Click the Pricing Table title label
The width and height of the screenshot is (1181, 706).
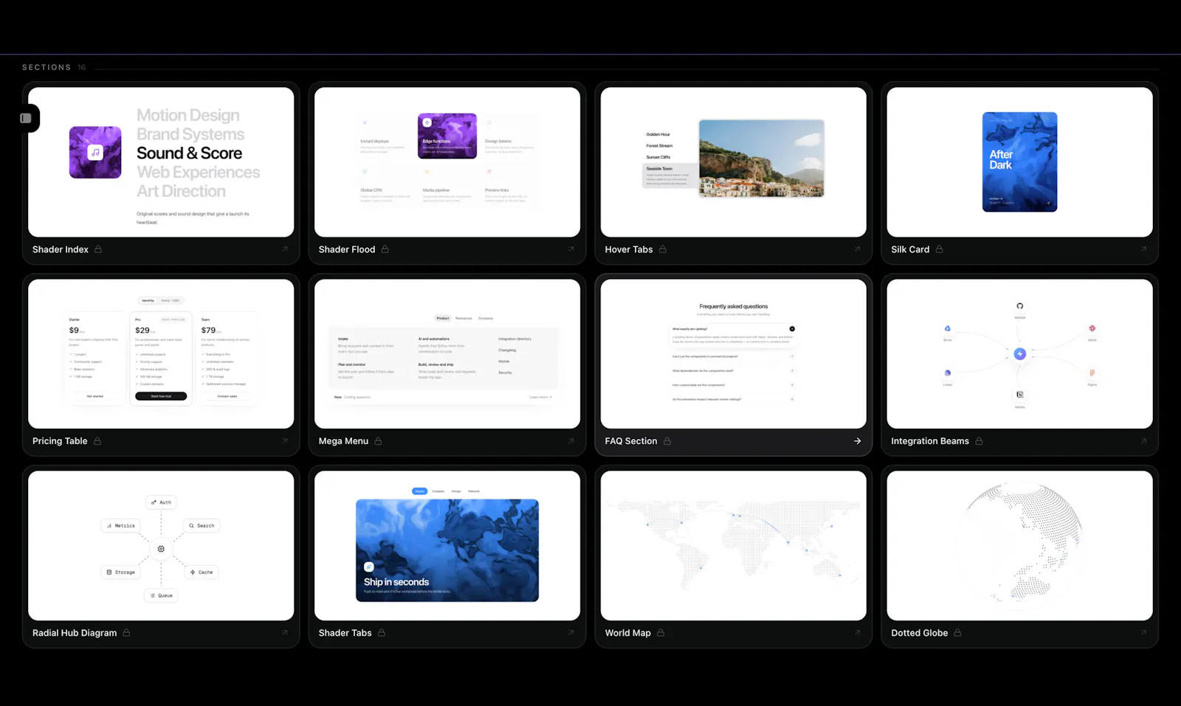[x=60, y=441]
